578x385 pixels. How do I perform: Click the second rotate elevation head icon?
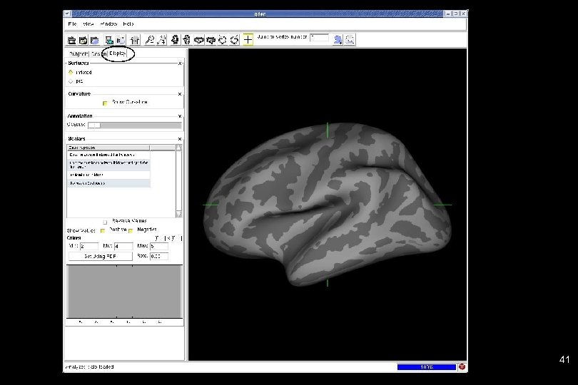pyautogui.click(x=186, y=40)
